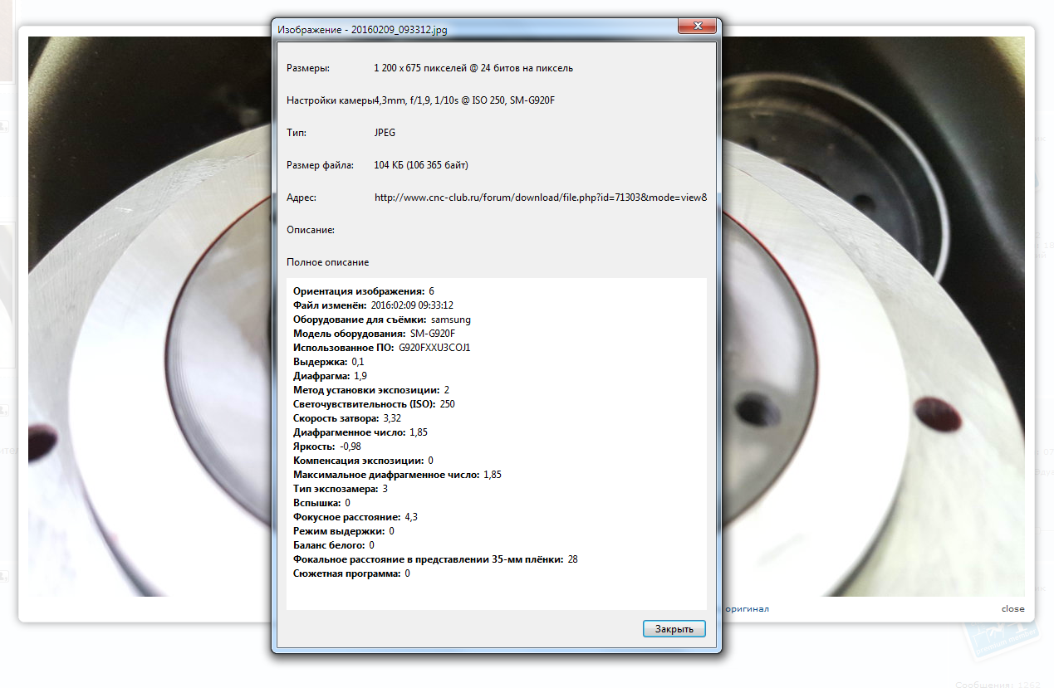Image resolution: width=1054 pixels, height=688 pixels.
Task: Click the Описание label
Action: point(311,230)
